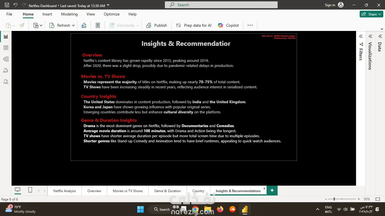This screenshot has height=216, width=385.
Task: Switch to Report view in the left sidebar
Action: tap(6, 37)
